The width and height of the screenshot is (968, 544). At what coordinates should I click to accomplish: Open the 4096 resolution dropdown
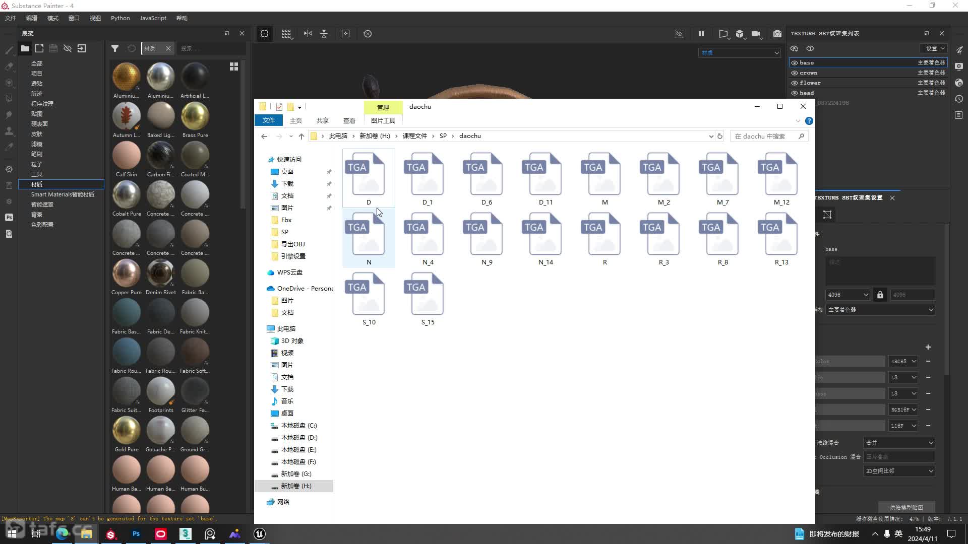(848, 295)
